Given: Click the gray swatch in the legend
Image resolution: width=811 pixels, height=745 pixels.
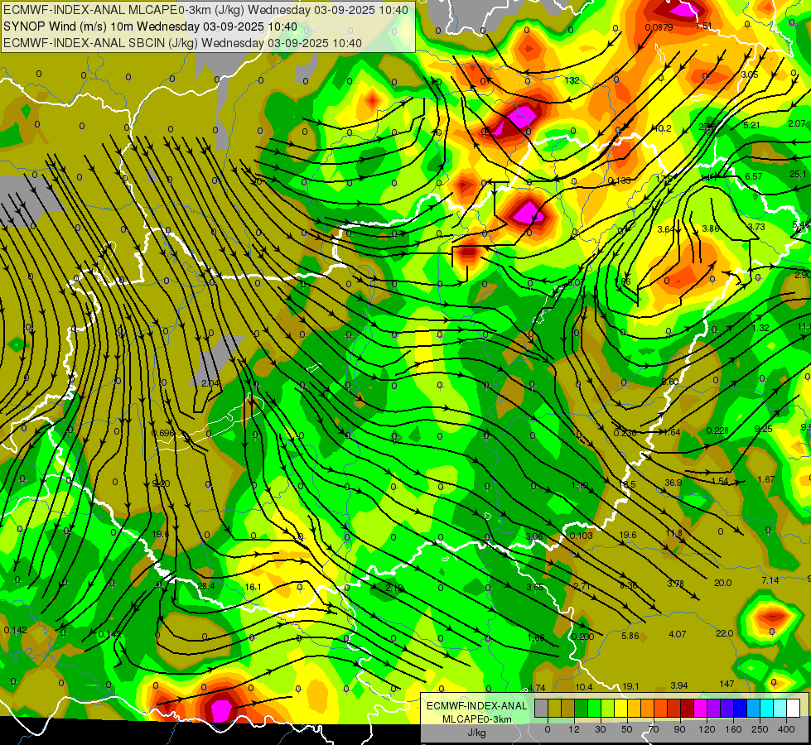Looking at the screenshot, I should pos(541,708).
